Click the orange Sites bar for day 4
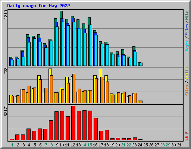 [x=29, y=94]
